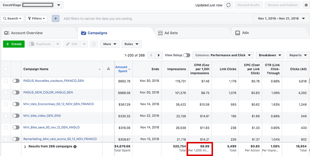Open Columns: Performance and Click dropdown
The height and width of the screenshot is (156, 310).
point(223,55)
